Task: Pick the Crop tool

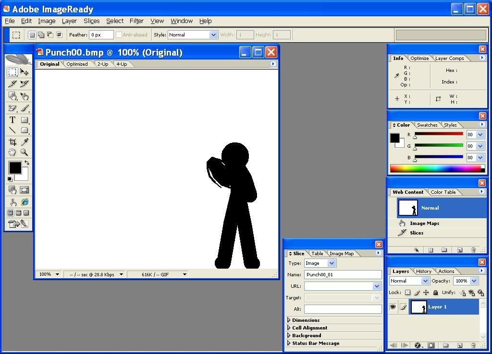Action: click(x=12, y=142)
